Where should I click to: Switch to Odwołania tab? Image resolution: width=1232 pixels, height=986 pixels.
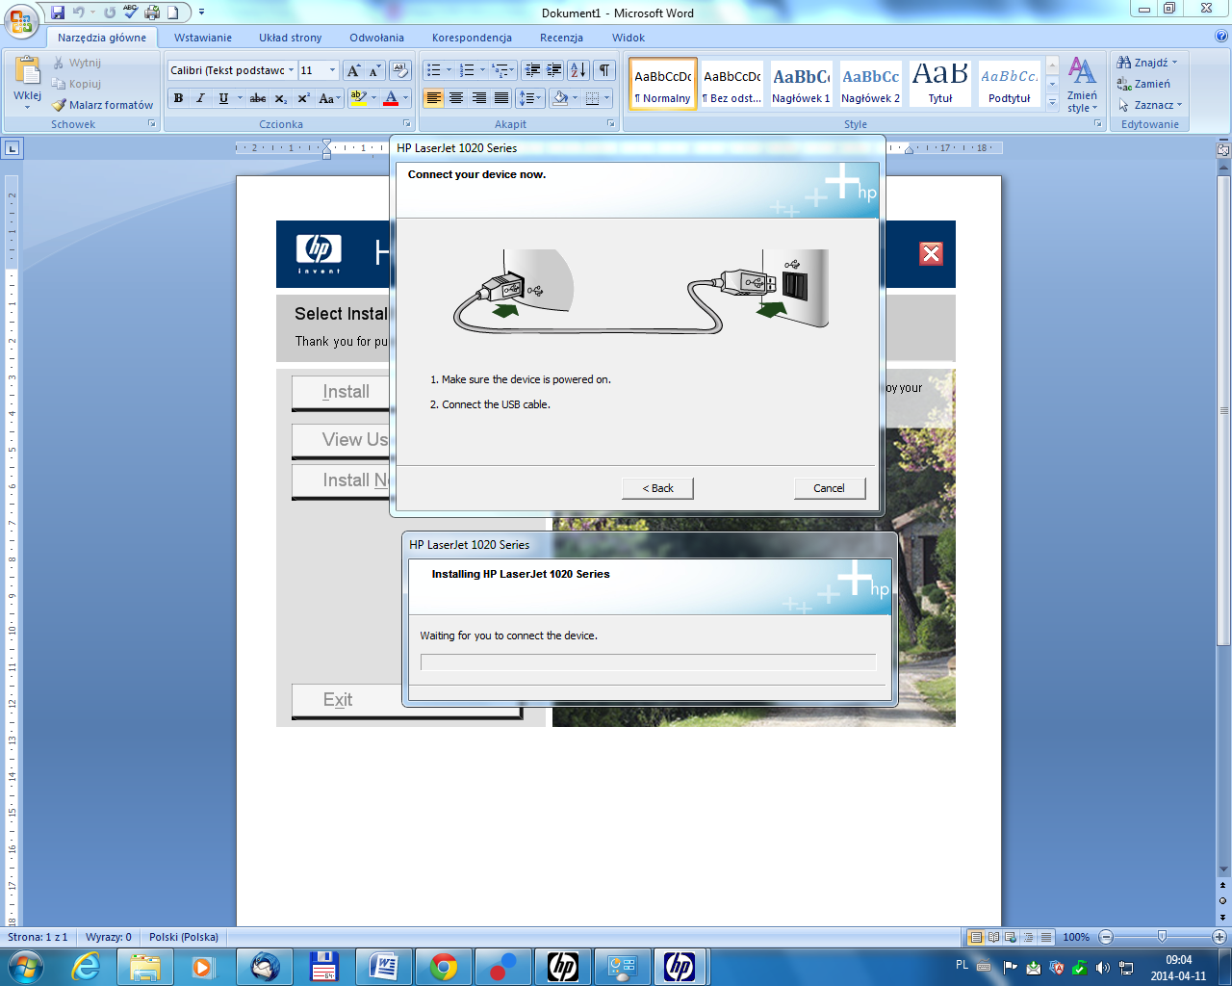376,38
